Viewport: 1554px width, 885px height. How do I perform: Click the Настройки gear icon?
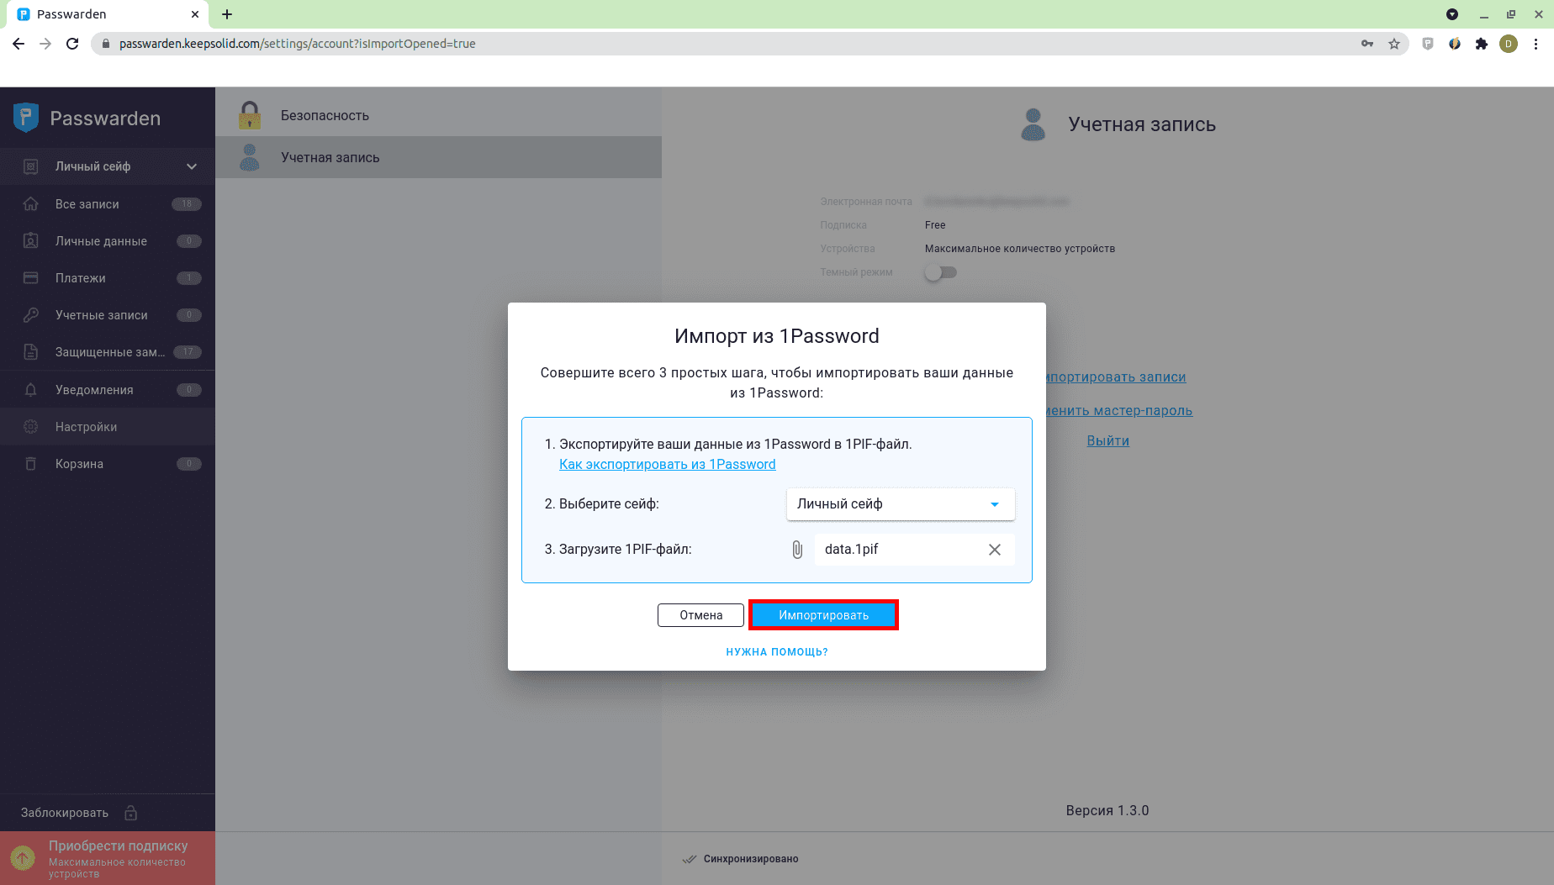pyautogui.click(x=31, y=427)
